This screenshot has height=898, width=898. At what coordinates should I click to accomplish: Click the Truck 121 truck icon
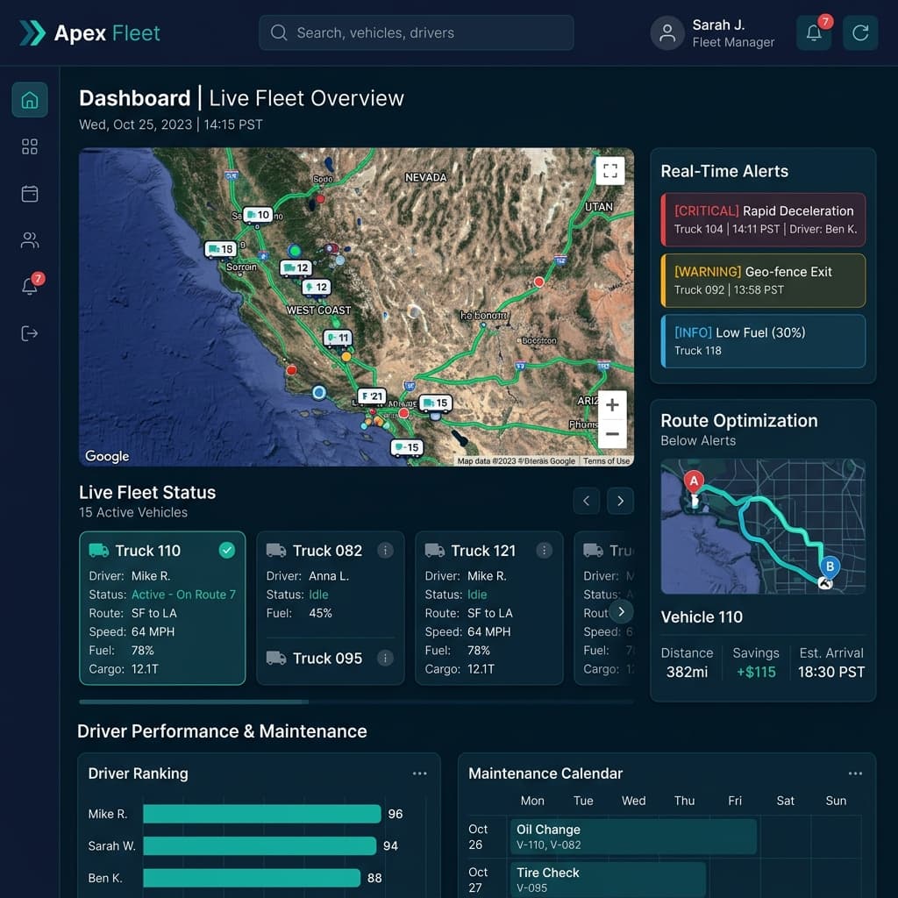coord(435,551)
